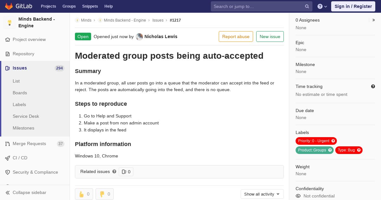Image resolution: width=381 pixels, height=200 pixels.
Task: Click the New issue button
Action: pos(270,37)
